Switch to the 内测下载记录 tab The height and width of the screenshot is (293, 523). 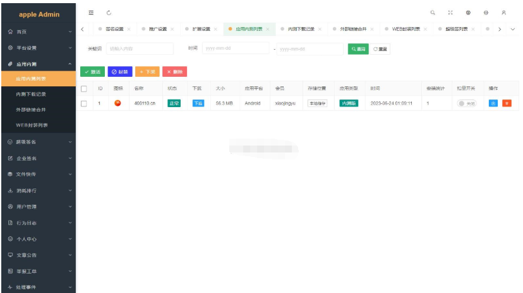coord(301,29)
